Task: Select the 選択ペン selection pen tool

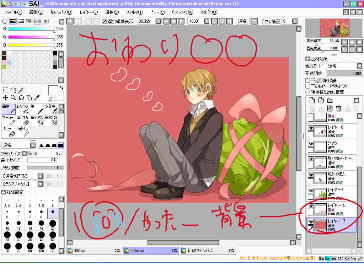Action: 37,121
